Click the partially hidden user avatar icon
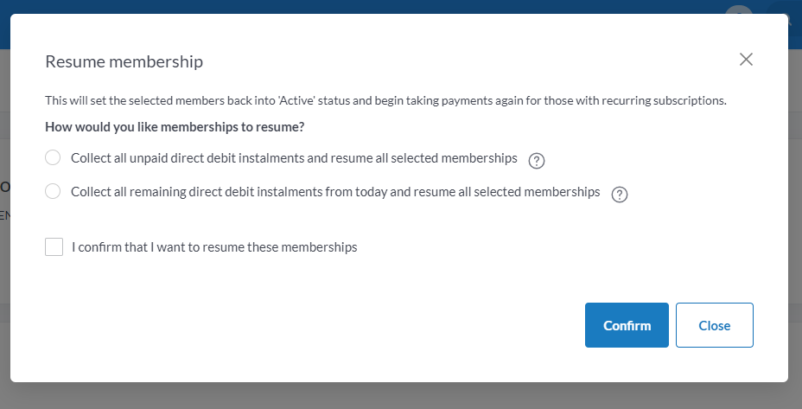The height and width of the screenshot is (409, 802). coord(737,10)
